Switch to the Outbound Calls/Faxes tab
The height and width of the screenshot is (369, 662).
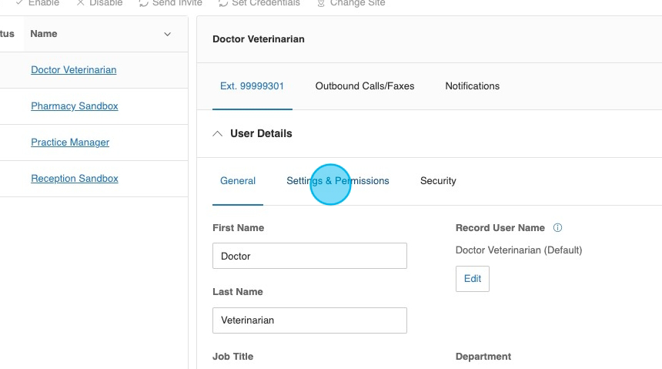pos(365,86)
